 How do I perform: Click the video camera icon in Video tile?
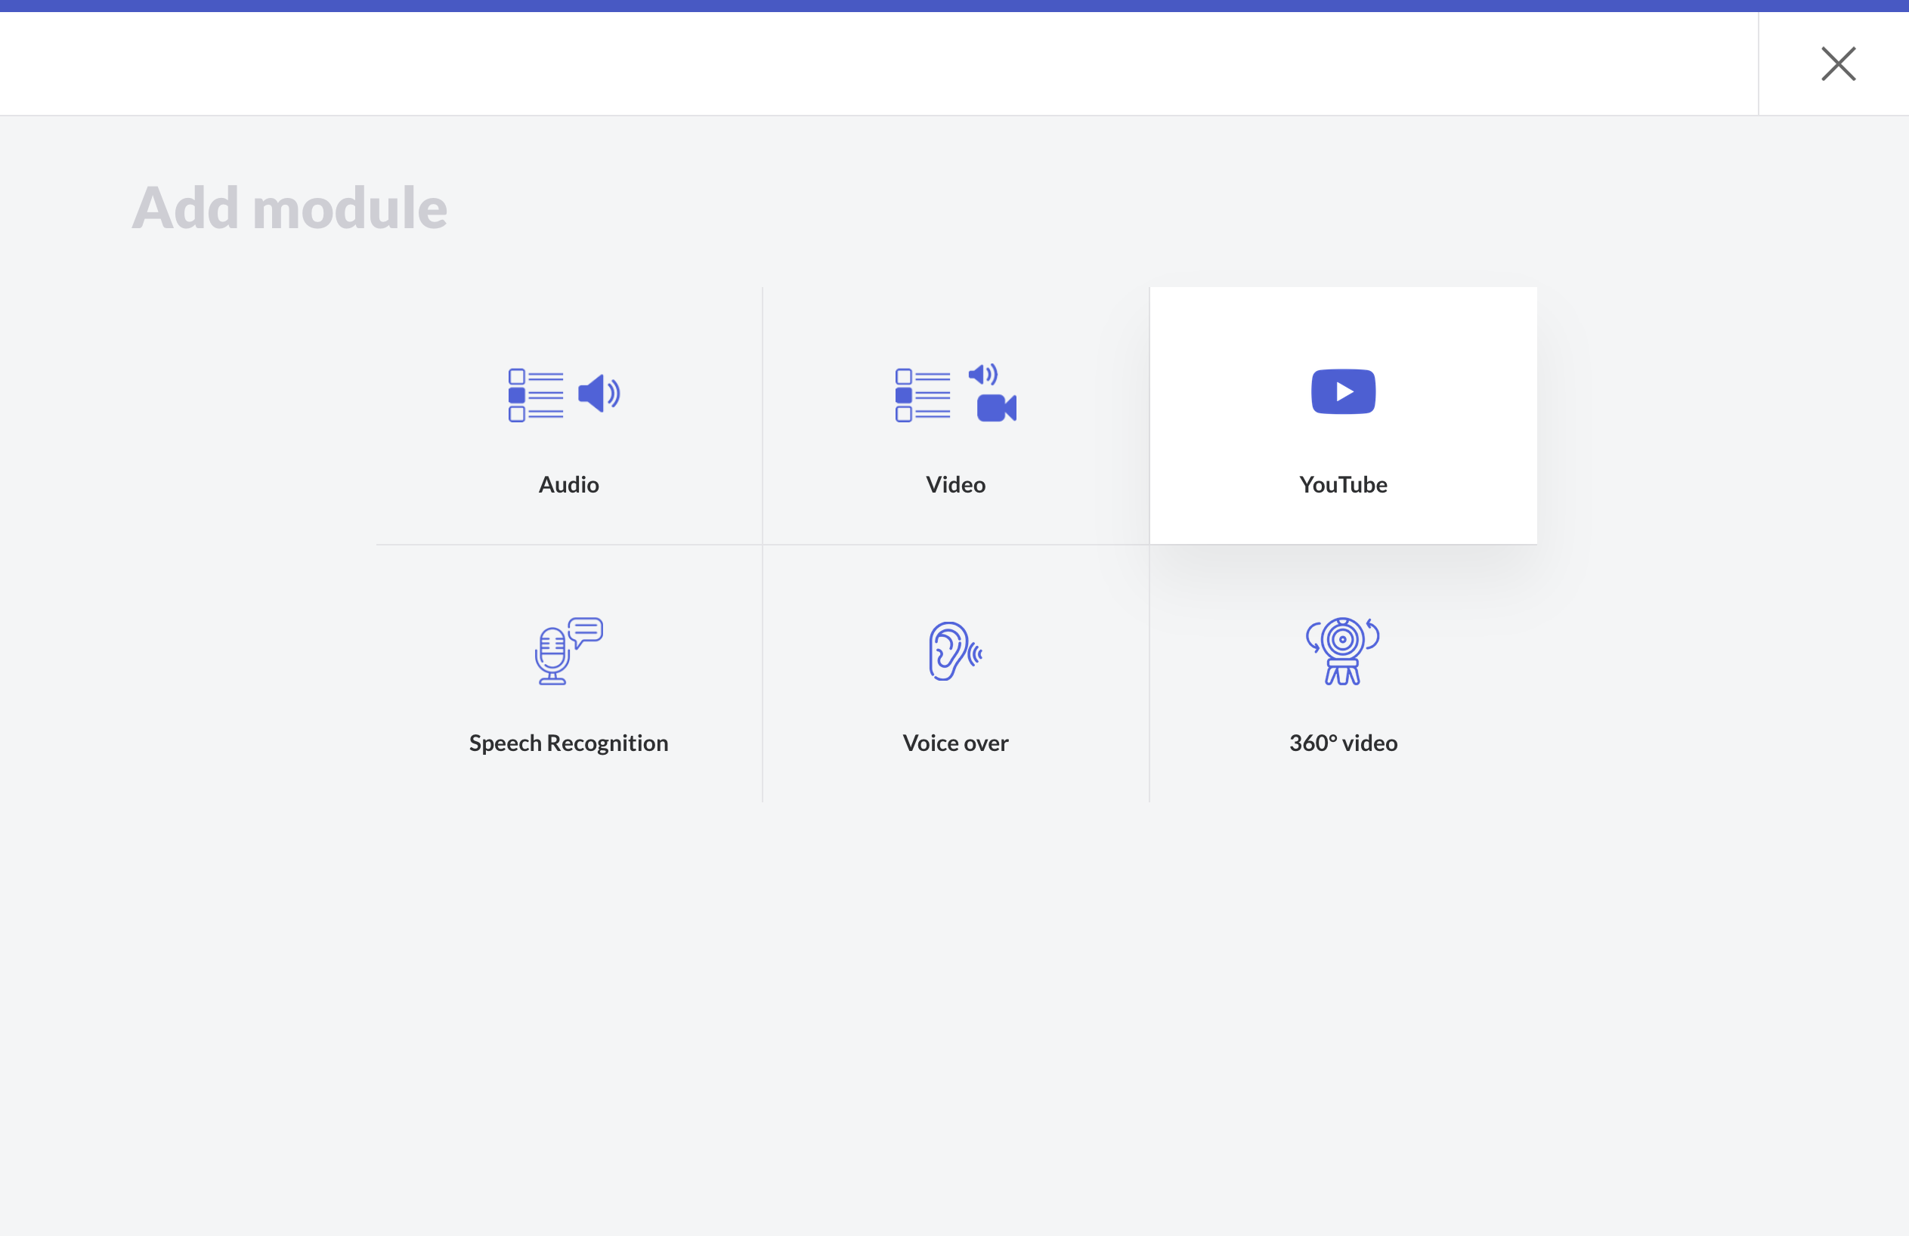pos(996,408)
